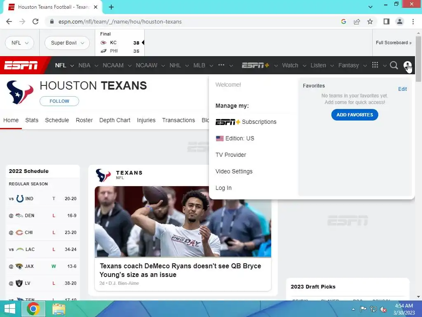Viewport: 422px width, 317px height.
Task: Click the Listen item in ESPN navbar
Action: point(318,65)
